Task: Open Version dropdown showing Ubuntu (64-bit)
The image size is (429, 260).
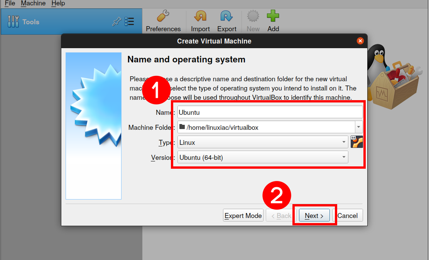Action: click(263, 158)
